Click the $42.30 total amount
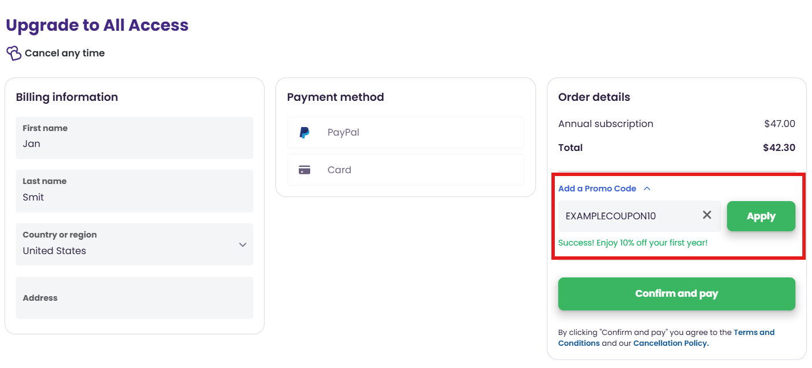Image resolution: width=812 pixels, height=368 pixels. tap(779, 148)
